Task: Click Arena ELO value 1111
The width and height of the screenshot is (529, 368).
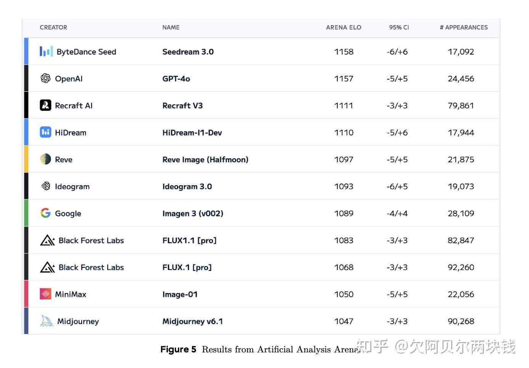Action: coord(344,106)
